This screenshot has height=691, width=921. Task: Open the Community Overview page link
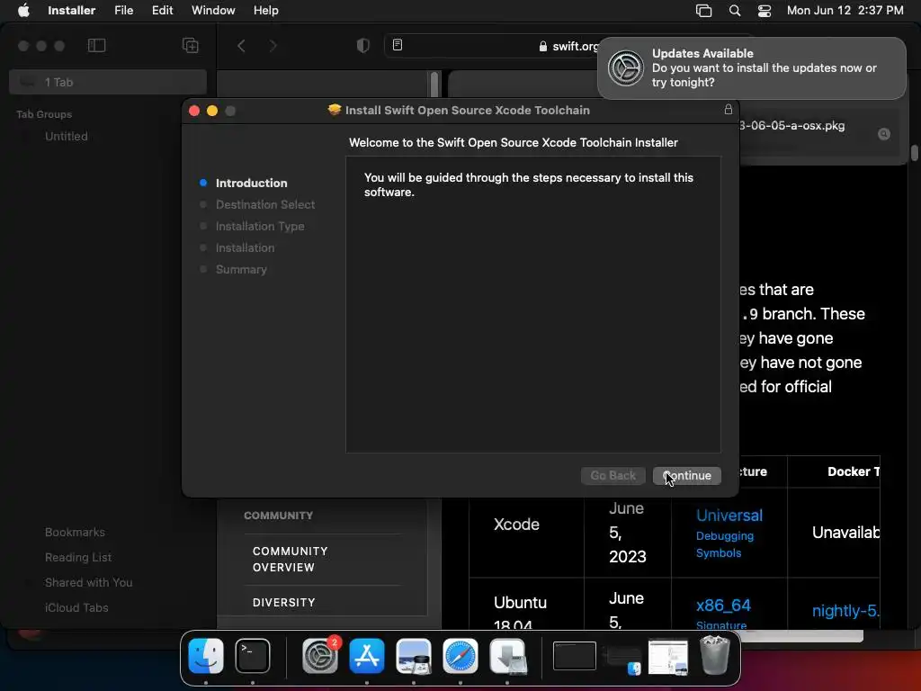(291, 560)
